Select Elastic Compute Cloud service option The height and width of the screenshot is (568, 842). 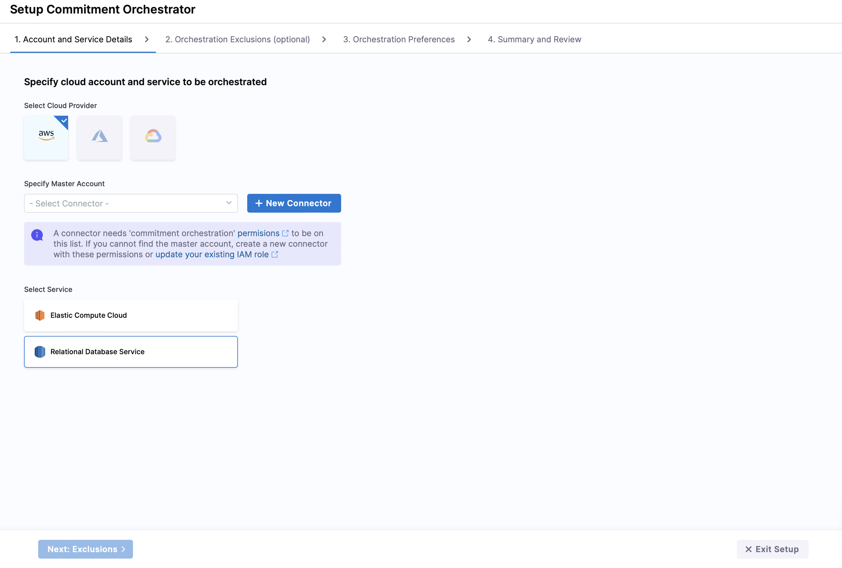point(131,315)
